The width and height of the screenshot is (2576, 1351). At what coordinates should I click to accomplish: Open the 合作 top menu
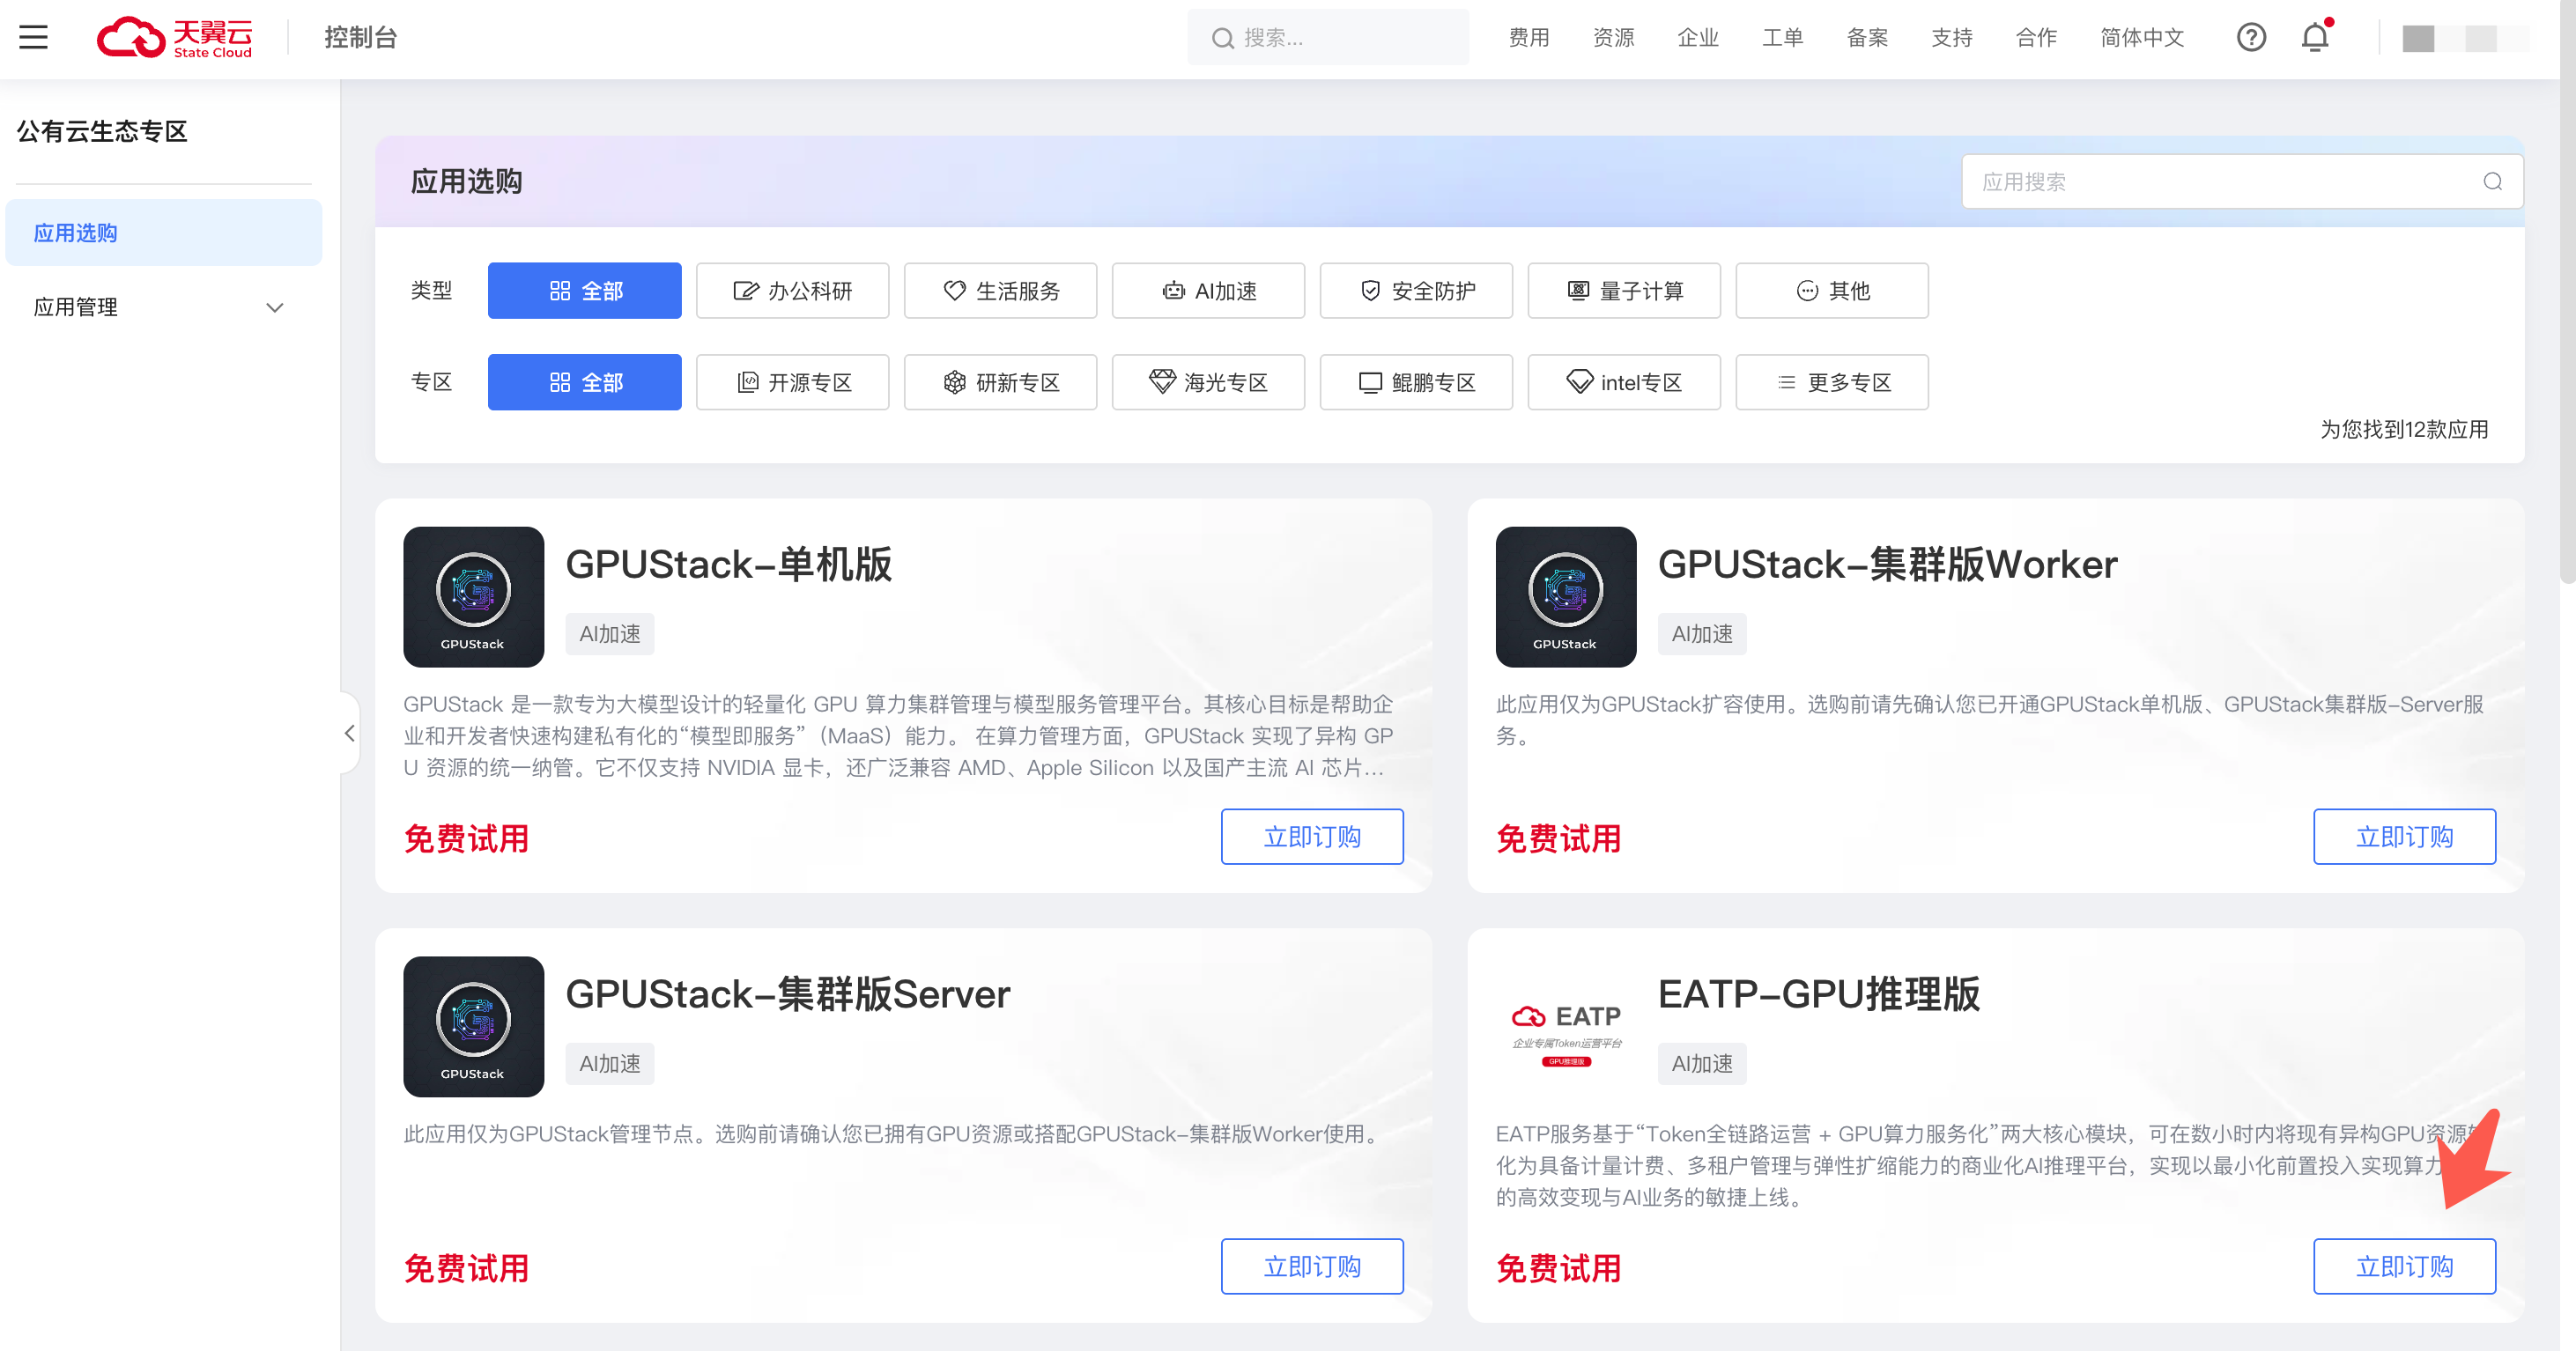pyautogui.click(x=2036, y=37)
